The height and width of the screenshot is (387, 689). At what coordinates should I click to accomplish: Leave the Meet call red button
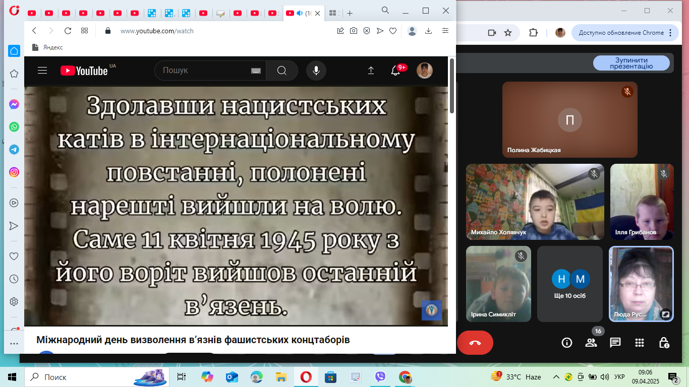coord(475,343)
